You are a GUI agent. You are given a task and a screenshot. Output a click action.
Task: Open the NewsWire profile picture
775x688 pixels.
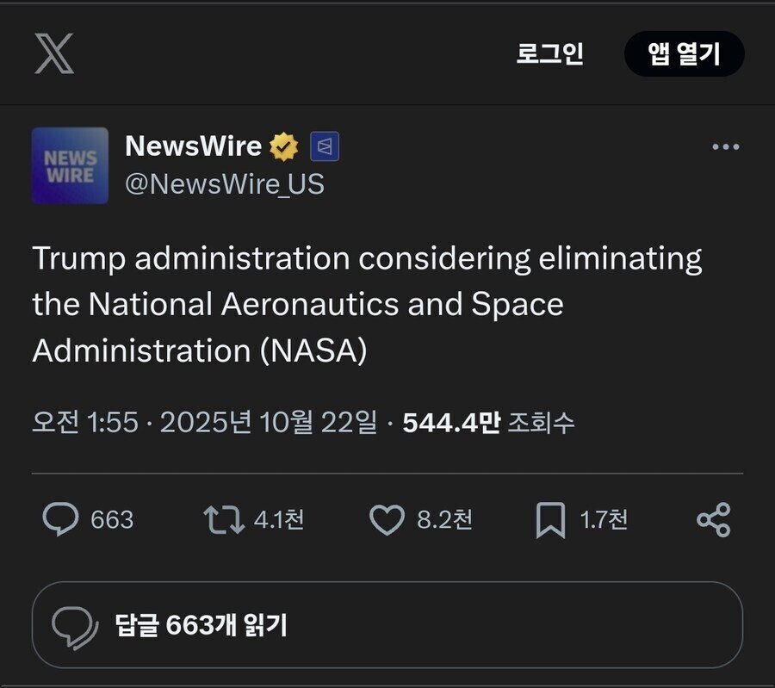(x=70, y=165)
